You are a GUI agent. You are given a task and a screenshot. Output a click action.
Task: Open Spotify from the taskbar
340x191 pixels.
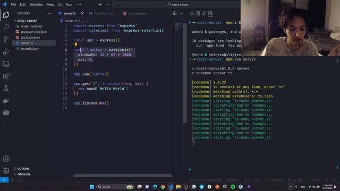pyautogui.click(x=233, y=187)
